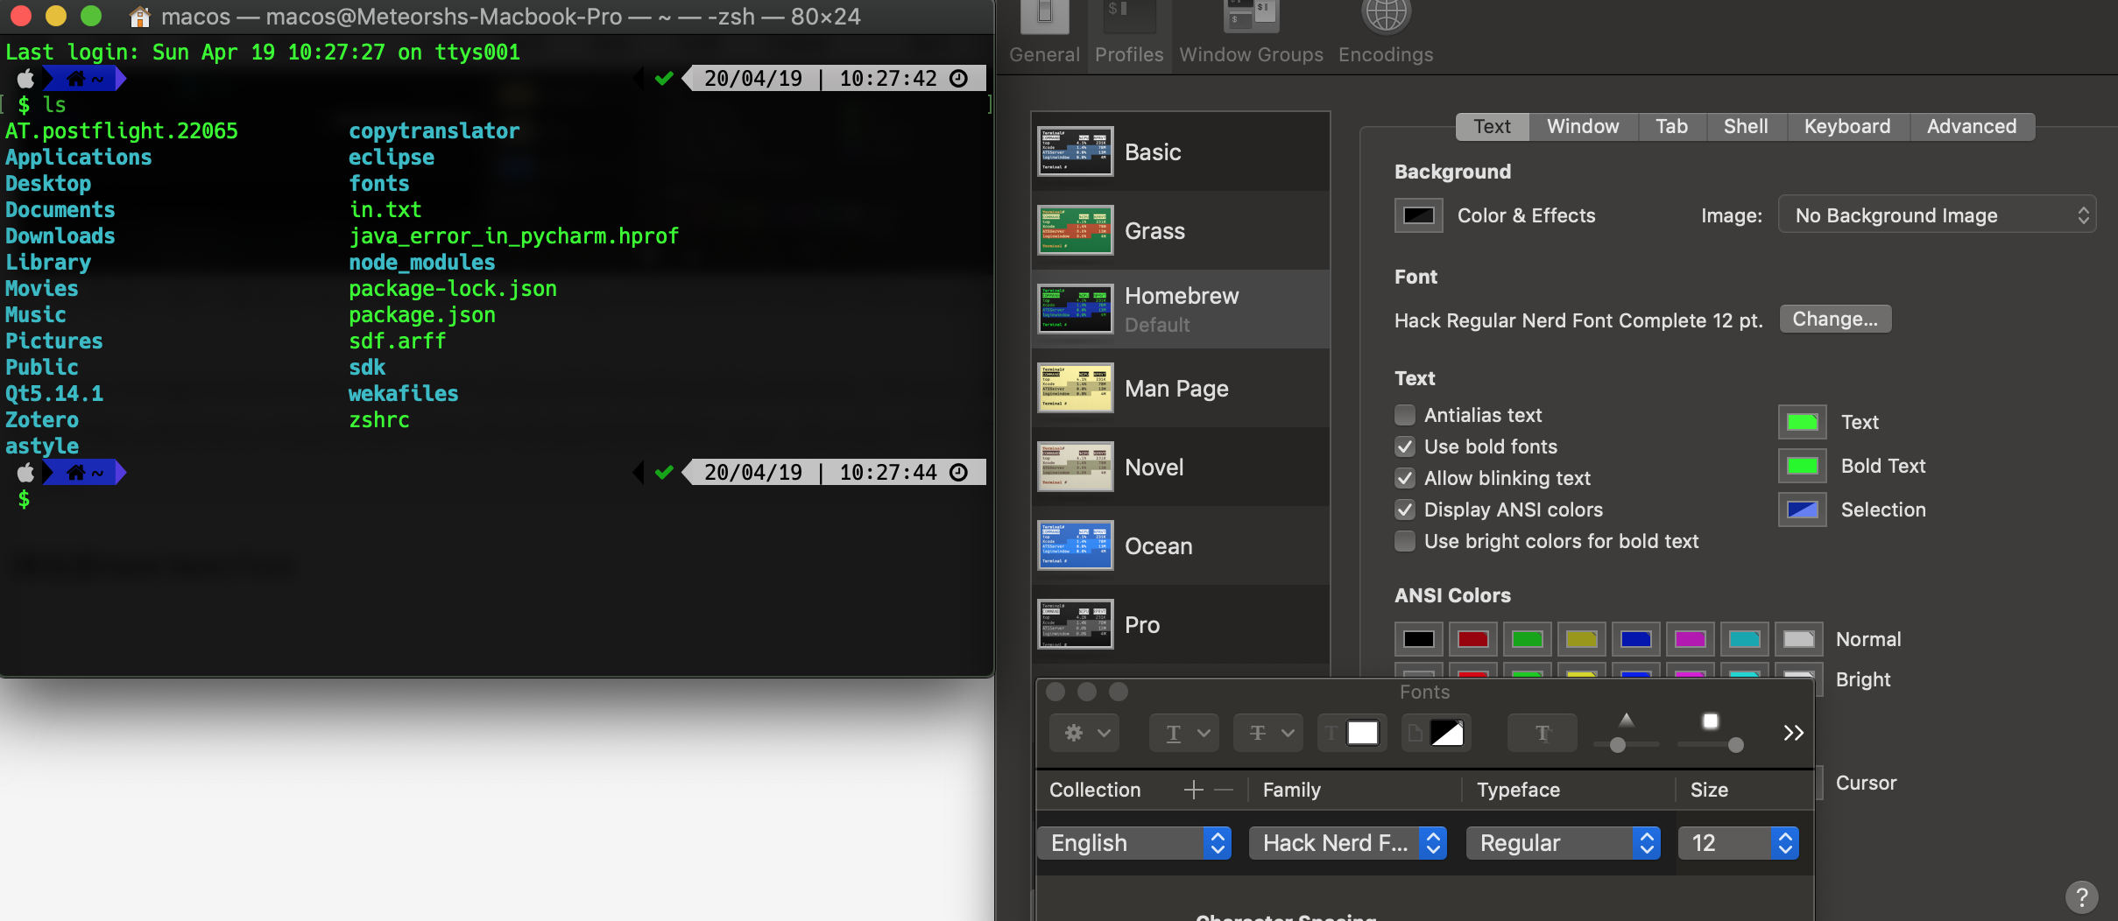Open the Profiles preferences pane
The image size is (2118, 921).
tap(1129, 33)
